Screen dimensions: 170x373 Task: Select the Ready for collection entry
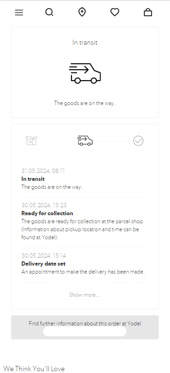coord(47,213)
